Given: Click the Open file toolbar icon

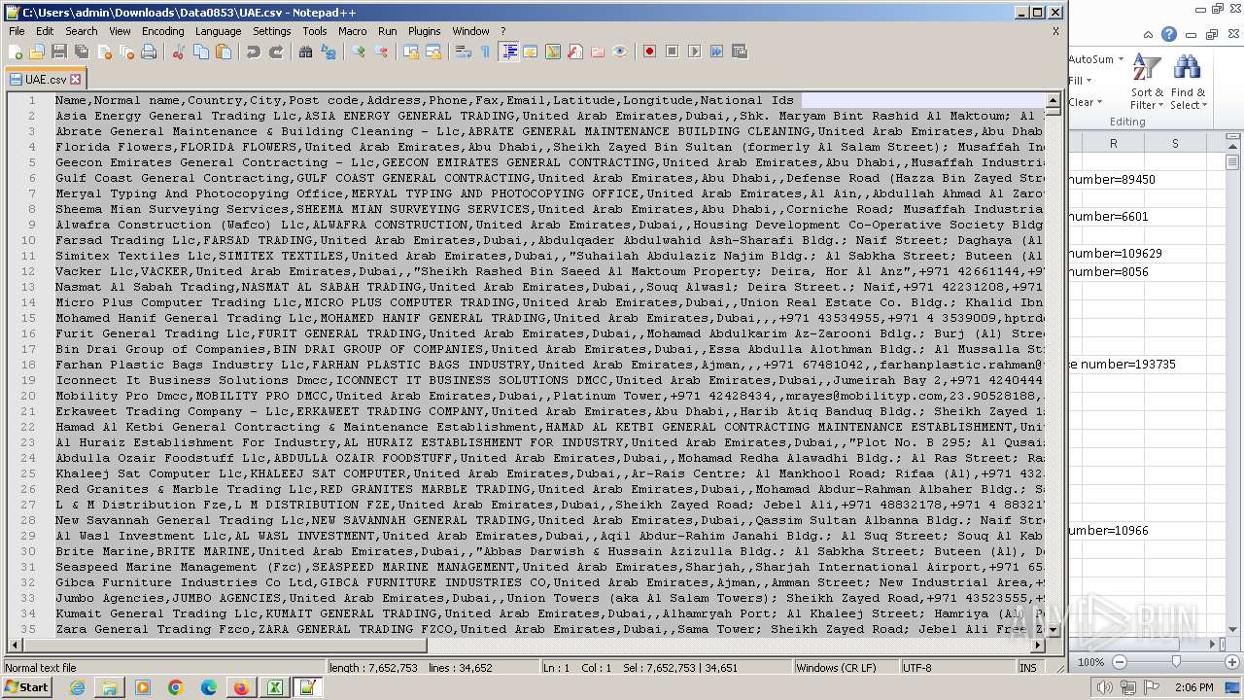Looking at the screenshot, I should click(x=37, y=52).
